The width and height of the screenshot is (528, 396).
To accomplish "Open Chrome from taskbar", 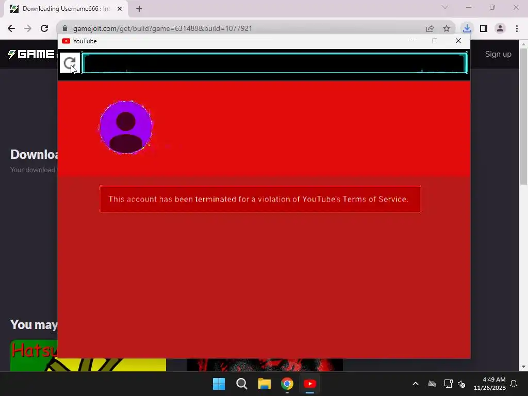I will pyautogui.click(x=287, y=384).
